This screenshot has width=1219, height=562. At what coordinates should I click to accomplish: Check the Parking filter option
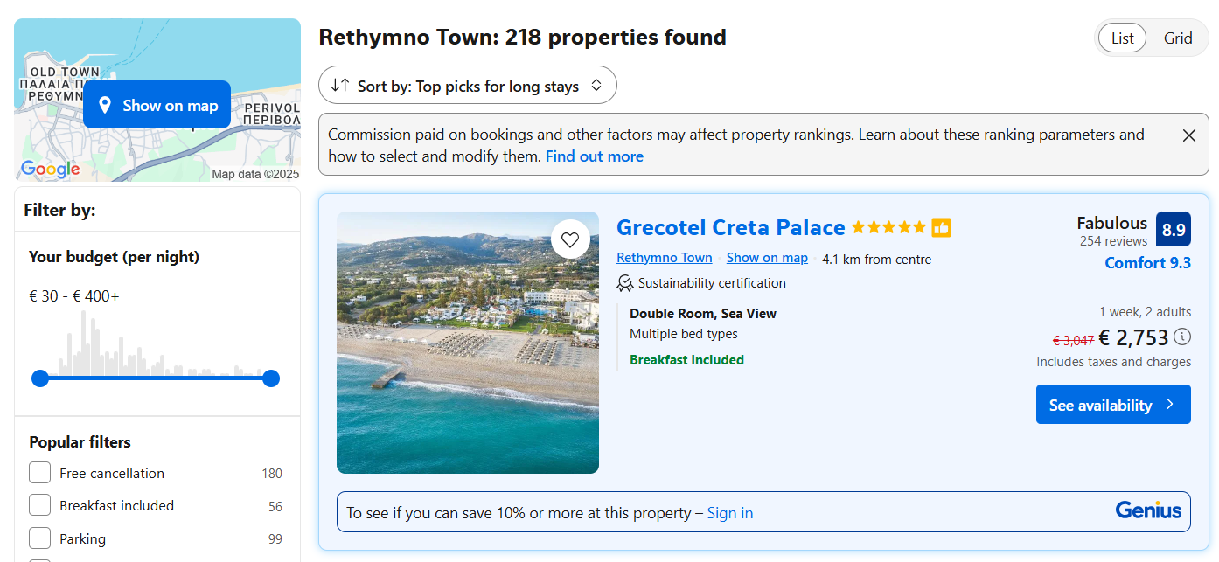click(x=40, y=538)
